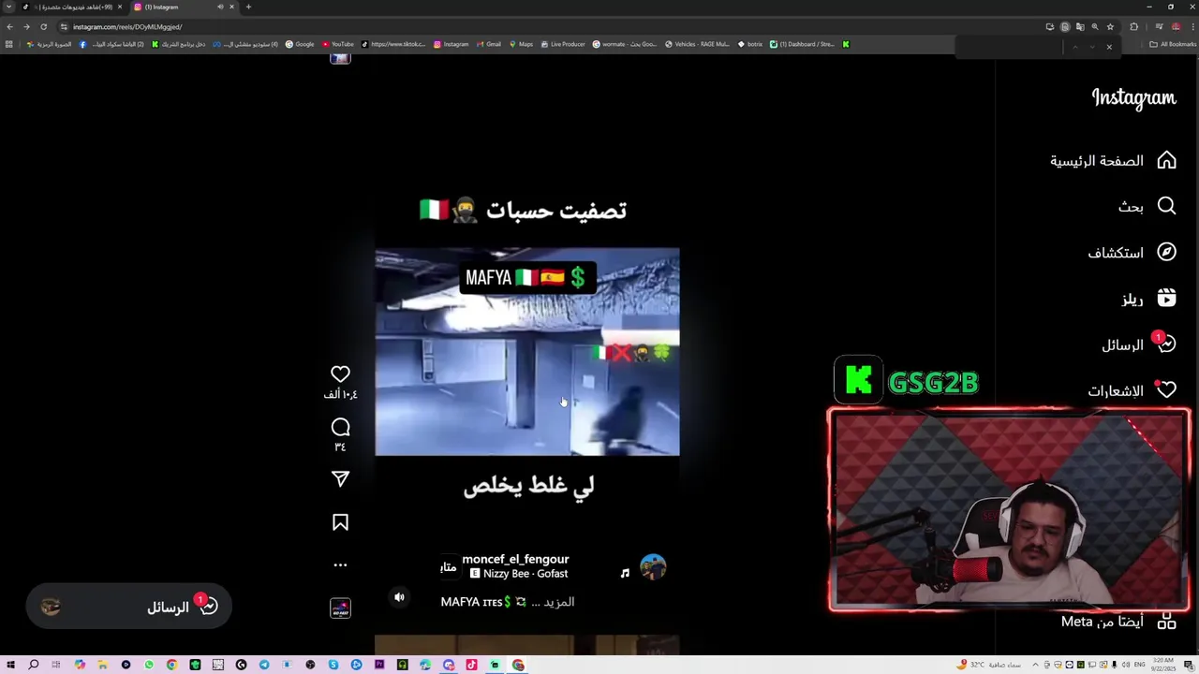This screenshot has height=674, width=1199.
Task: Open the Explore استكشاف page
Action: pos(1132,253)
